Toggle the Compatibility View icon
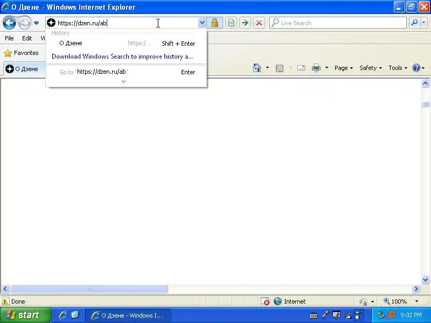Viewport: 431px width, 323px height. (231, 23)
